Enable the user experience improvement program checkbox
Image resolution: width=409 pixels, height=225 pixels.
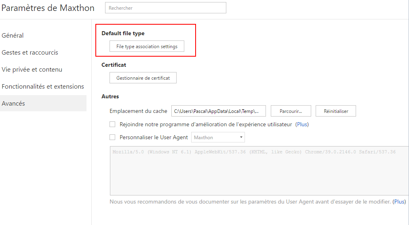coord(112,124)
